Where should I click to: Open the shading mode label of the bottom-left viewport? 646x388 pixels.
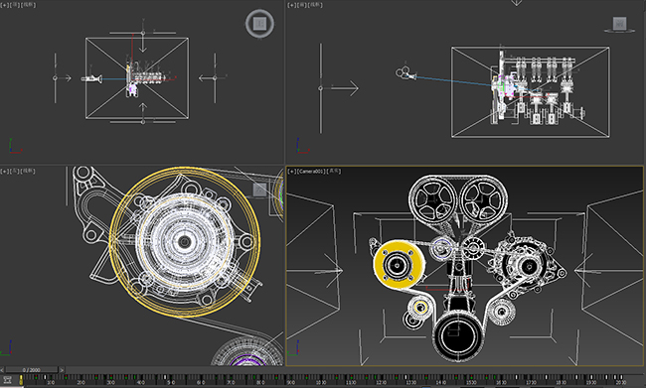point(29,171)
